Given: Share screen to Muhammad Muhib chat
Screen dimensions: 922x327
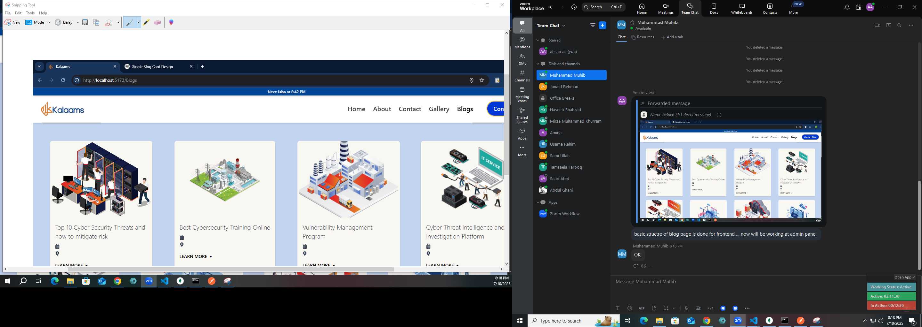Looking at the screenshot, I should coord(888,25).
